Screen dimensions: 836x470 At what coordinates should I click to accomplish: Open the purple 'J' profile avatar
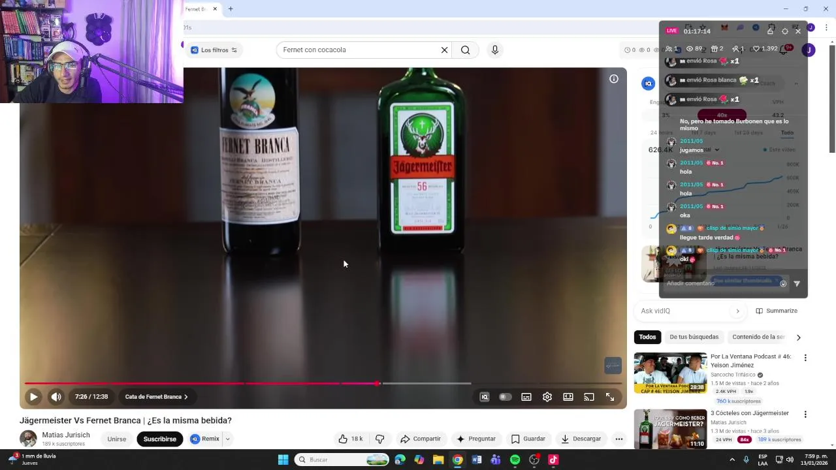pyautogui.click(x=809, y=50)
